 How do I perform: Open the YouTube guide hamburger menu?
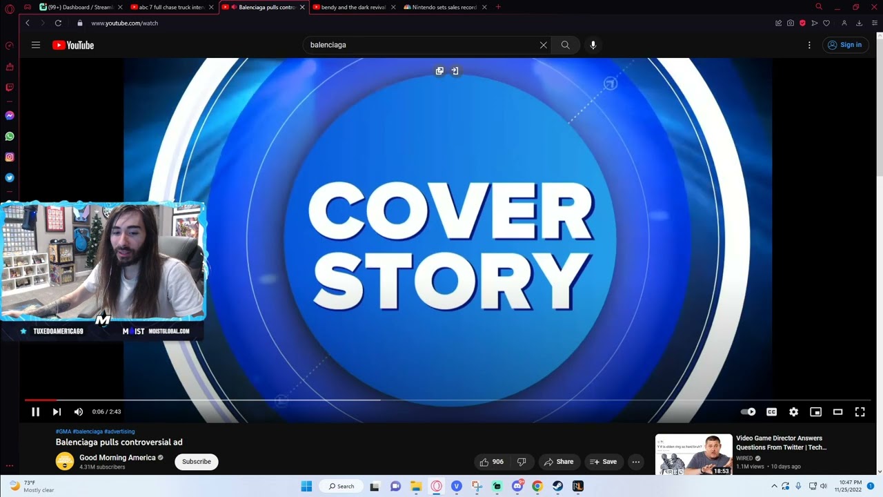tap(36, 45)
